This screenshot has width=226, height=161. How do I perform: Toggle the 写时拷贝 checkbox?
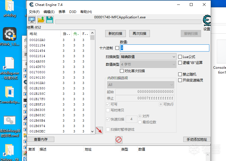[108, 110]
